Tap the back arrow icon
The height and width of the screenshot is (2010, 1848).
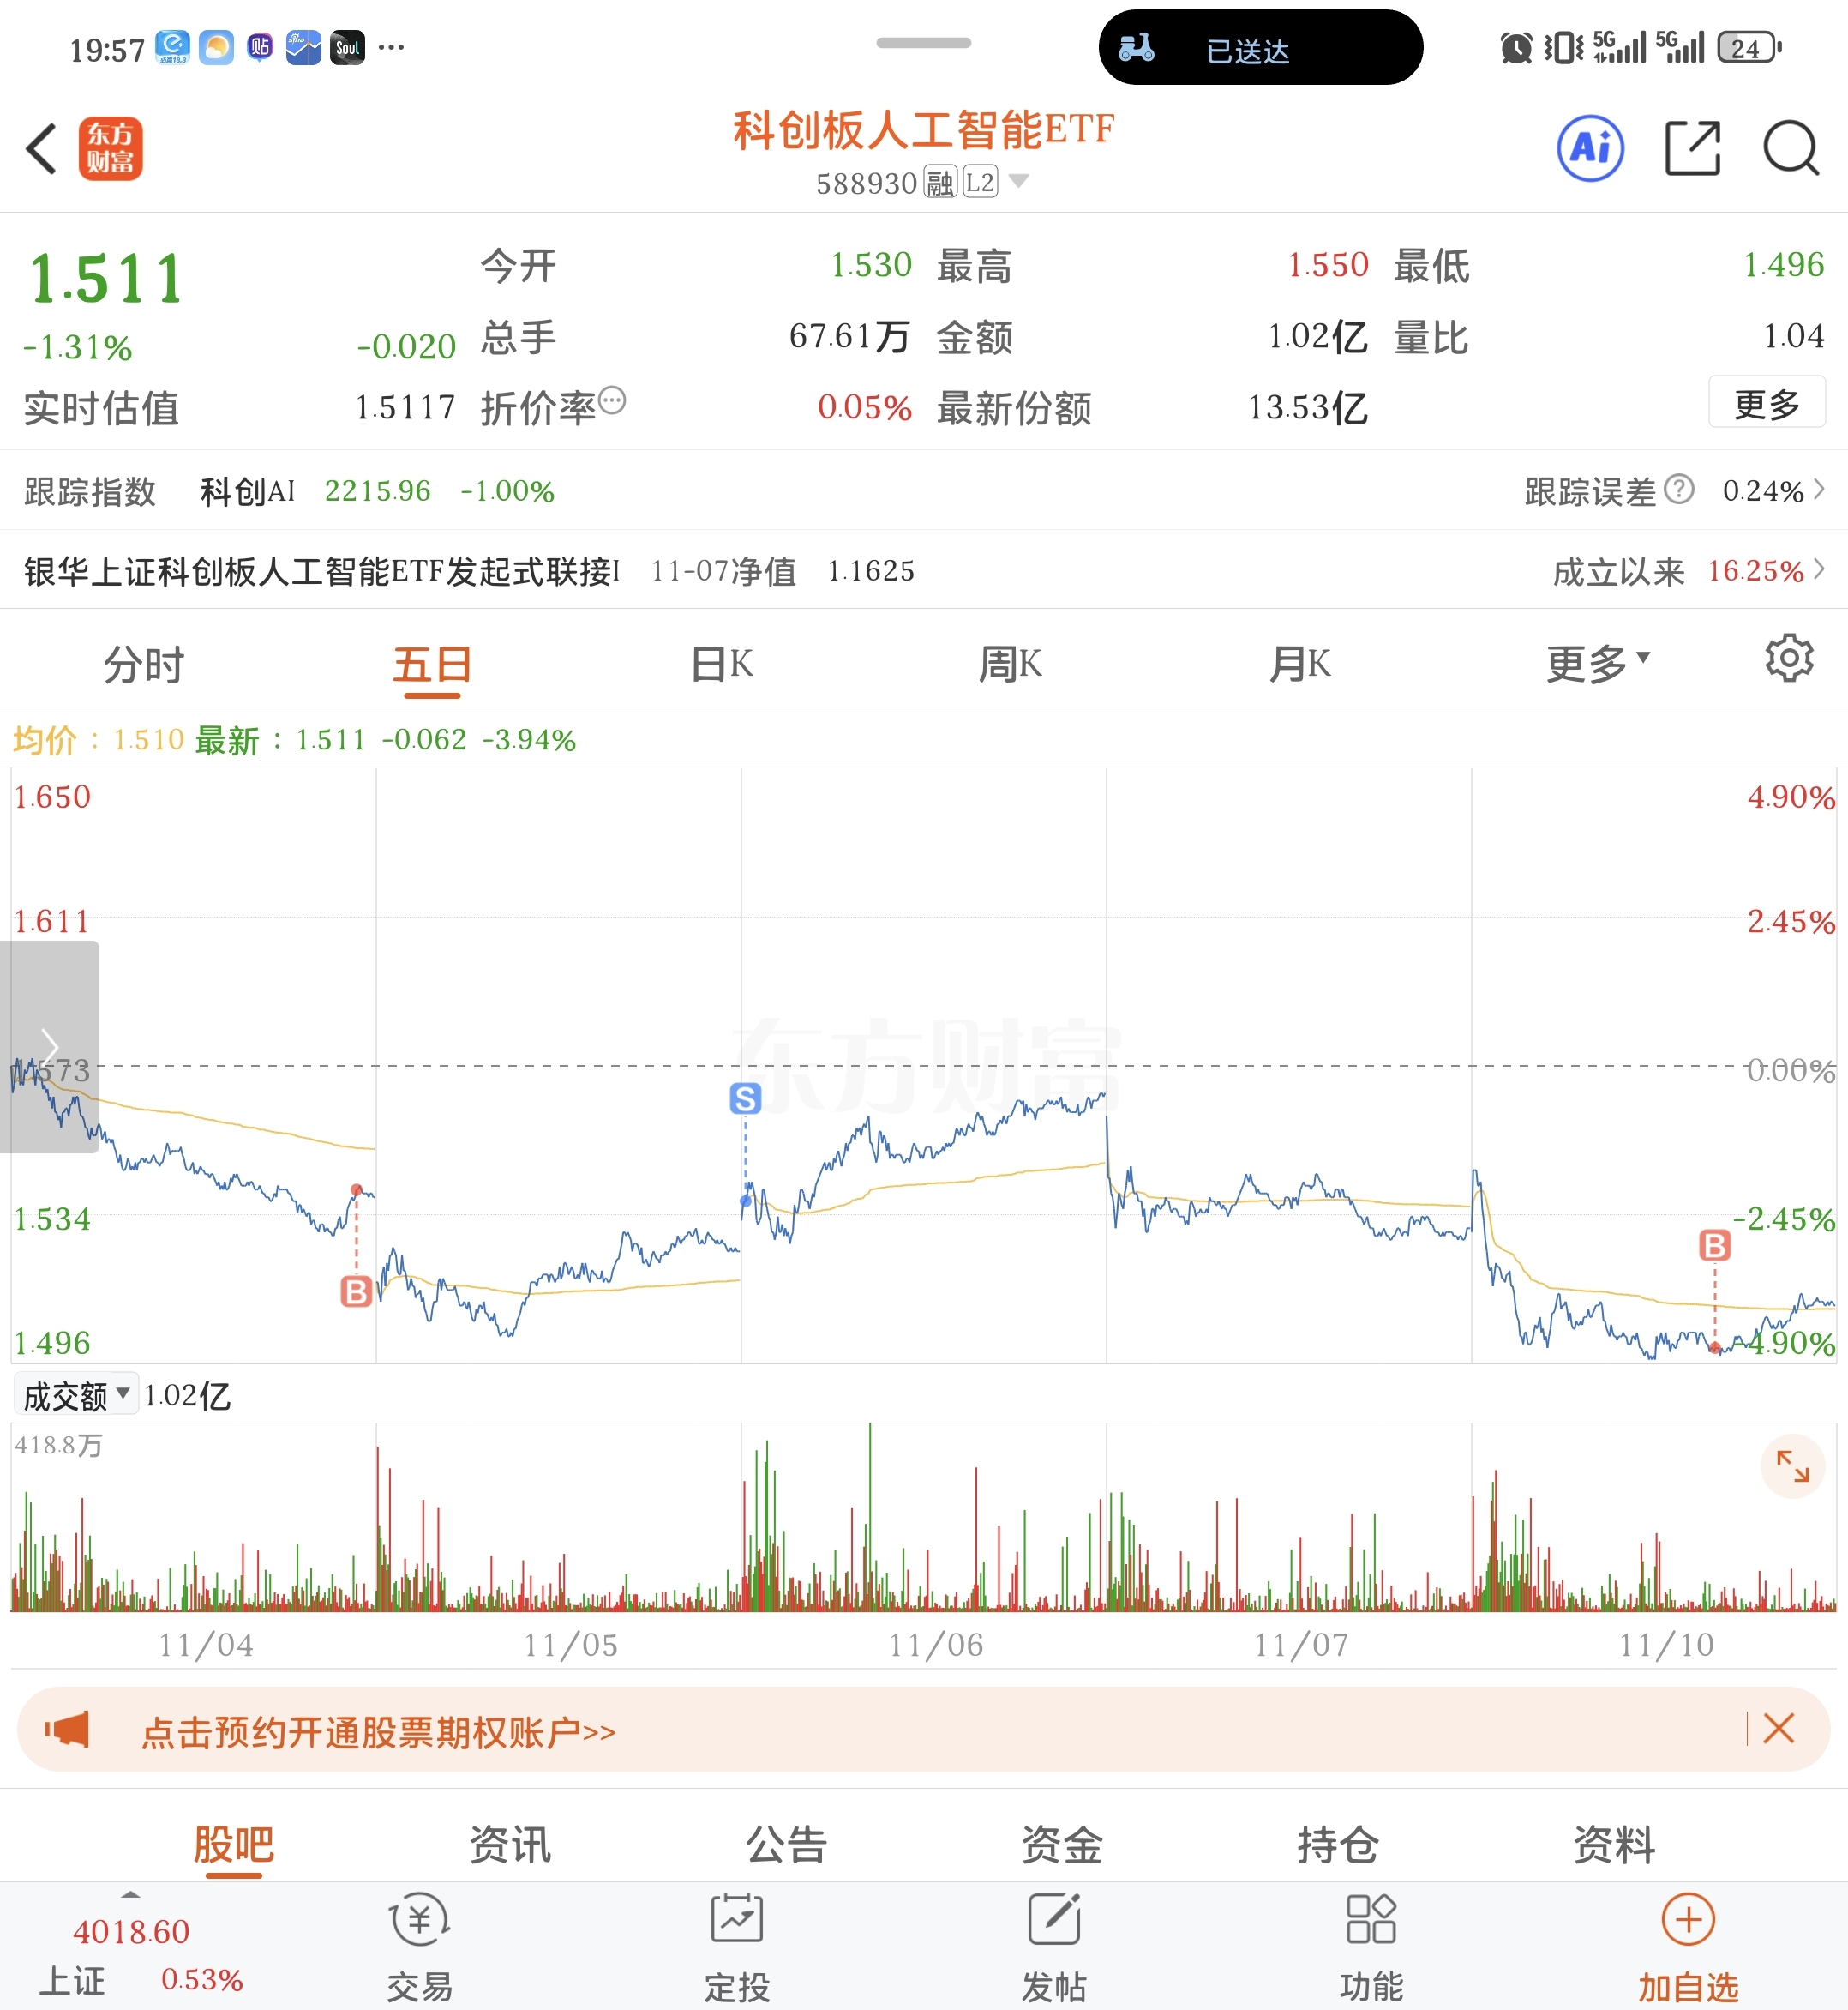click(42, 149)
